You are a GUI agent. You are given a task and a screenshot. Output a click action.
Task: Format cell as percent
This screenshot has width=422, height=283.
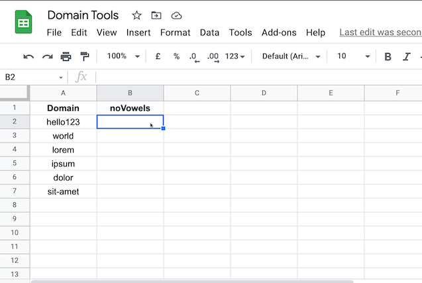coord(176,56)
